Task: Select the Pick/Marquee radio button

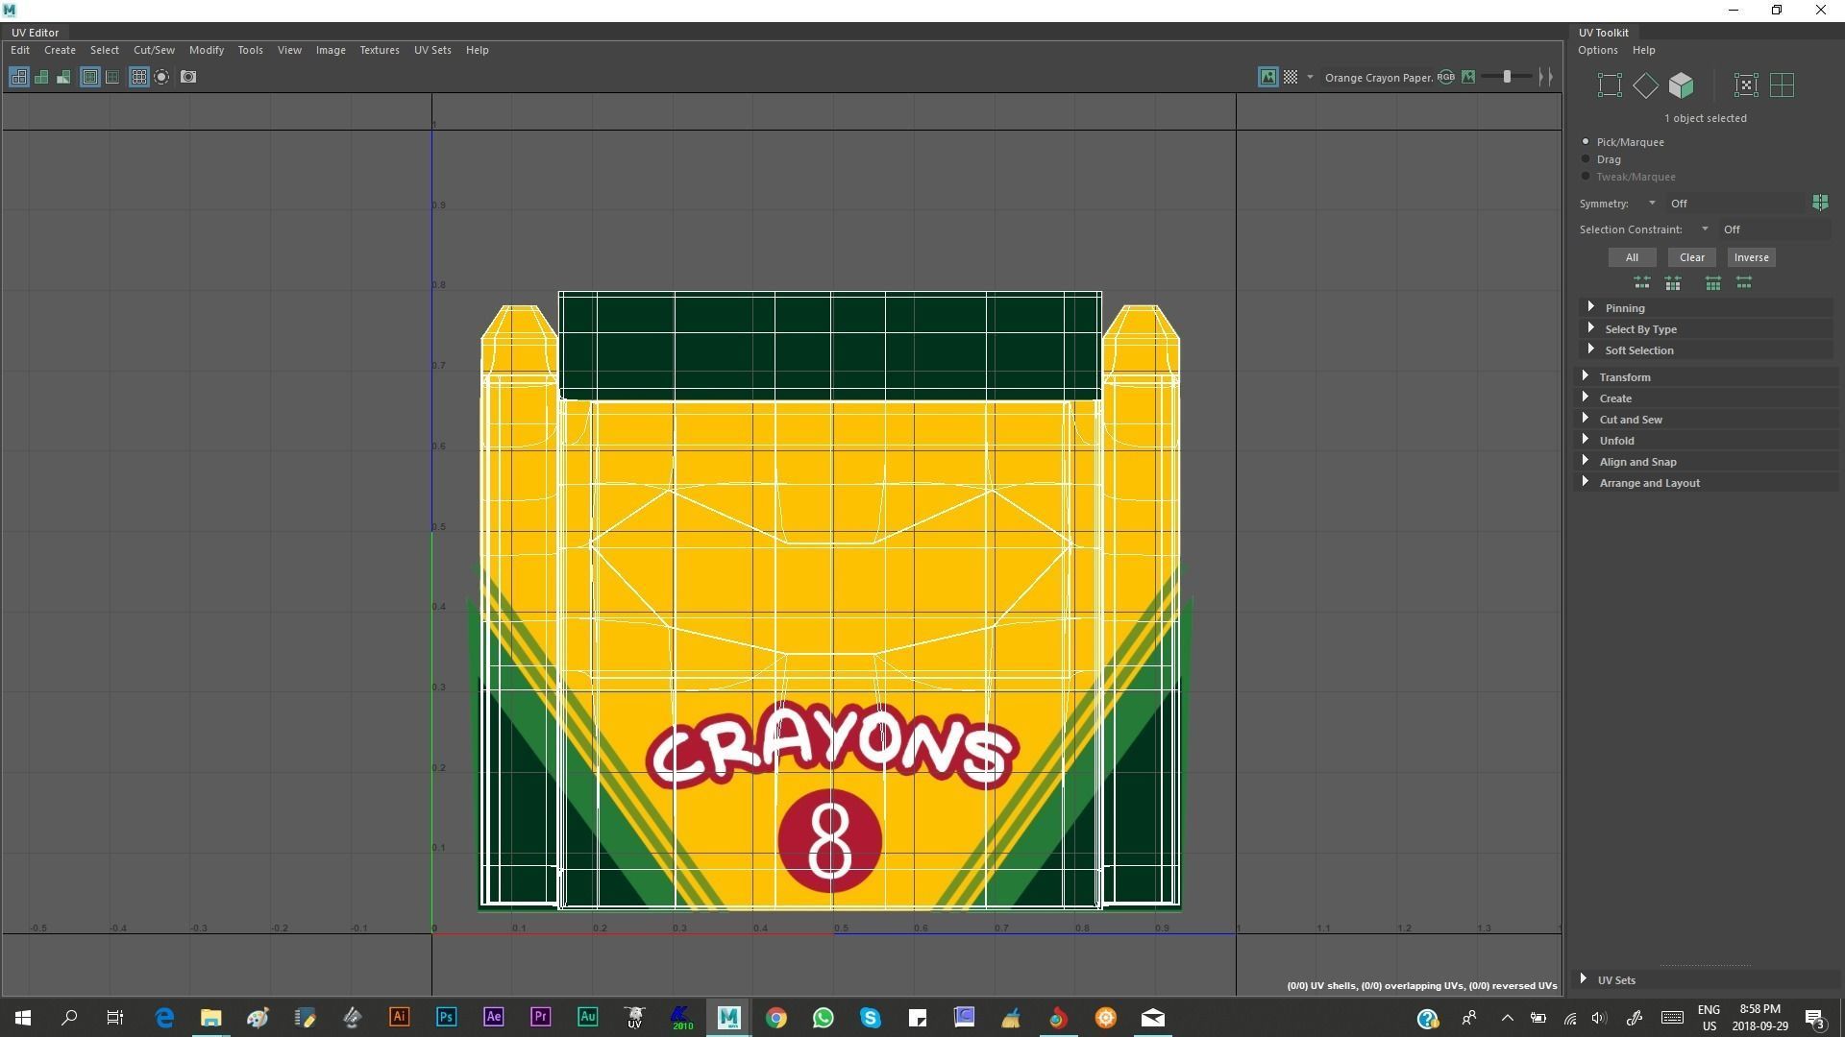Action: [1586, 141]
